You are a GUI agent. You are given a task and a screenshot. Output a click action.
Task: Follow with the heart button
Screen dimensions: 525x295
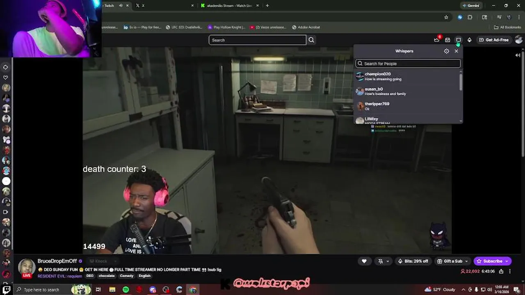click(364, 261)
